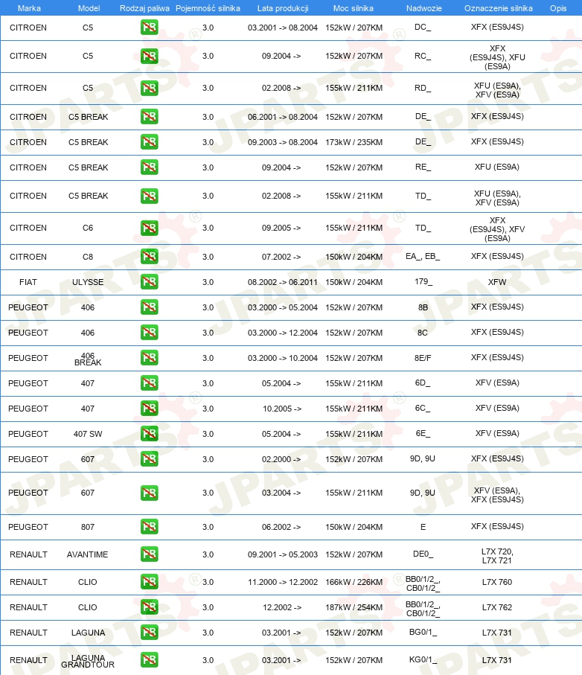Click the fuel icon in the Citroen C5 RD_ row
This screenshot has height=675, width=582.
coord(150,88)
